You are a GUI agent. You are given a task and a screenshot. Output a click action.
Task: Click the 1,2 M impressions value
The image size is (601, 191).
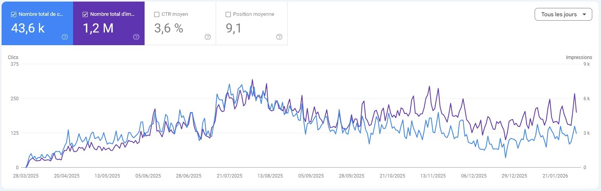coord(98,28)
